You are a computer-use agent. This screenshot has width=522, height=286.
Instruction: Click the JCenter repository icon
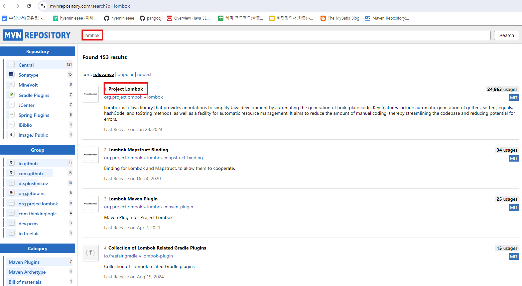[12, 105]
